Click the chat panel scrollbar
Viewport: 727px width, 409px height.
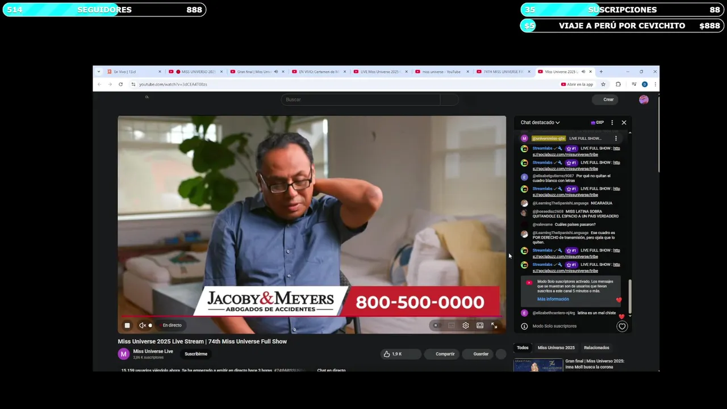tap(630, 296)
